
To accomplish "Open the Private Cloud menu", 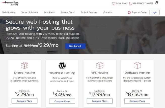I will coord(67,12).
